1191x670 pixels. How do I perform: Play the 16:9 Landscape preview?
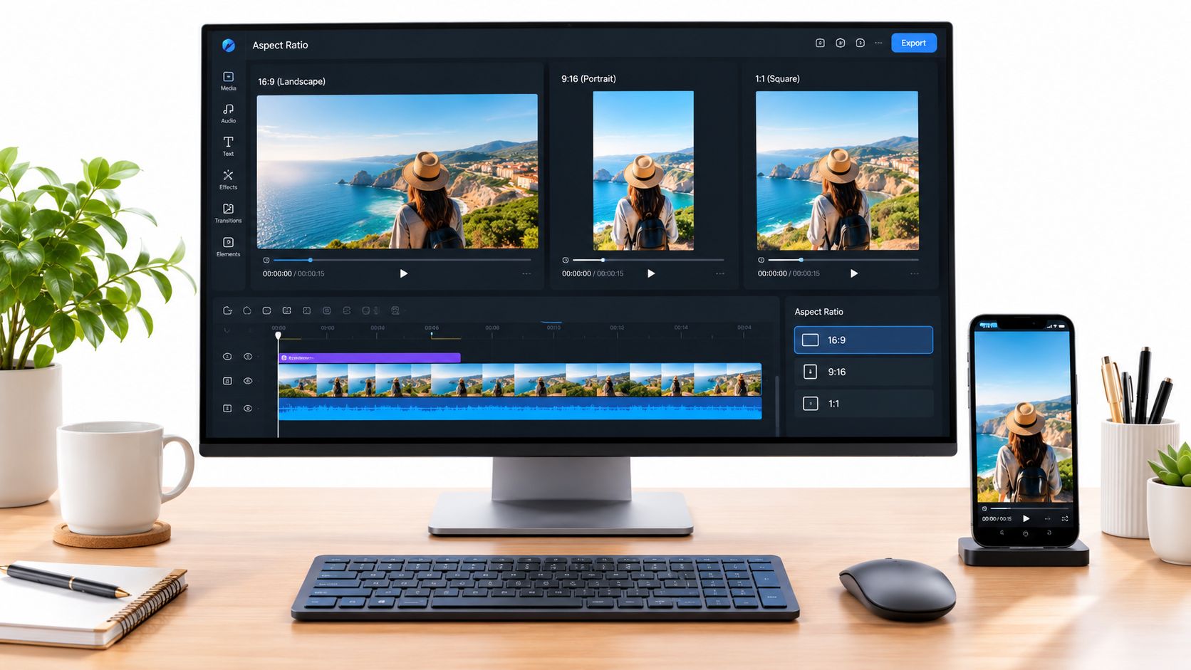[x=404, y=273]
